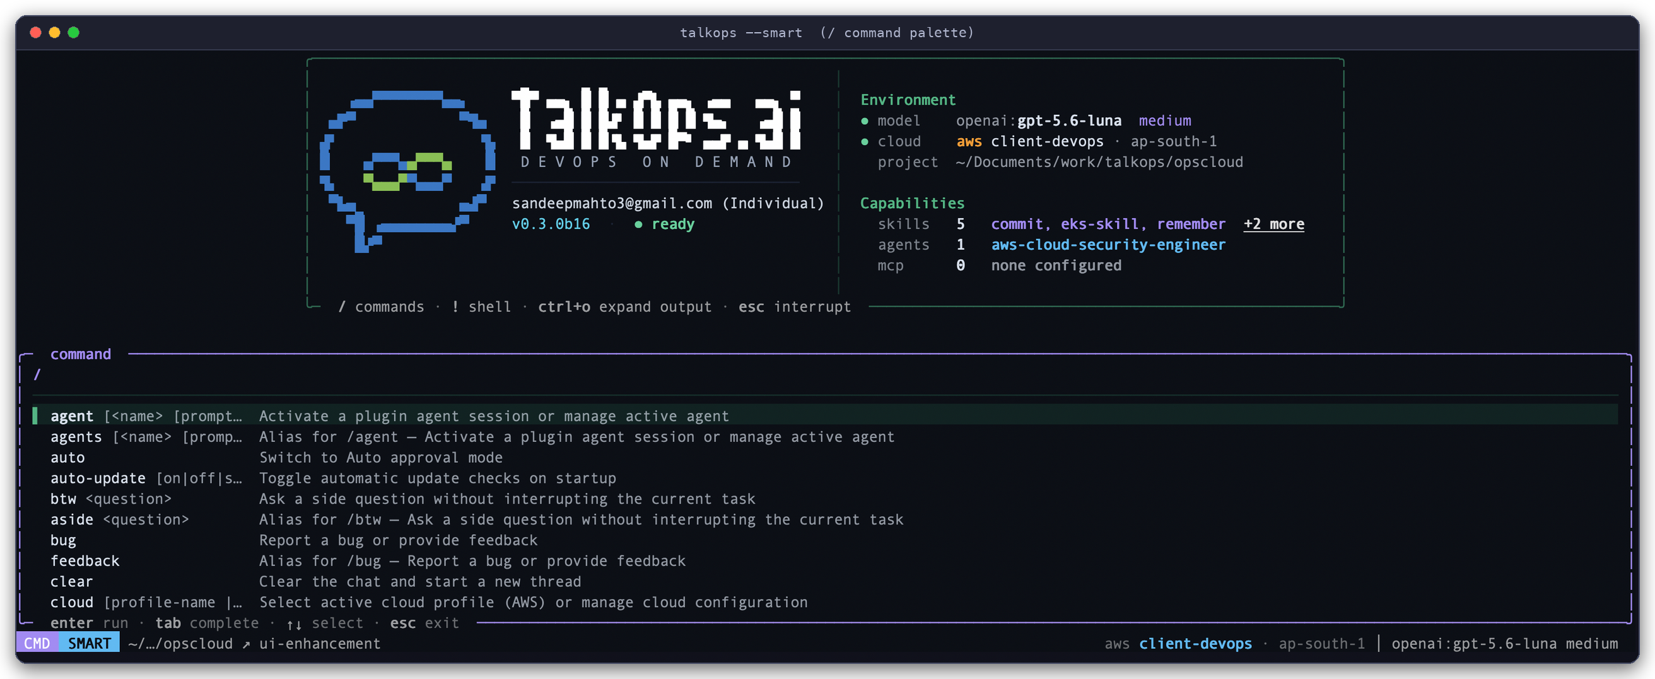The width and height of the screenshot is (1655, 679).
Task: Click the green cloud status dot
Action: [865, 142]
